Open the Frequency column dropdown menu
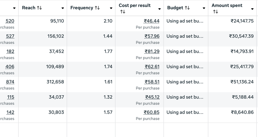 111,8
